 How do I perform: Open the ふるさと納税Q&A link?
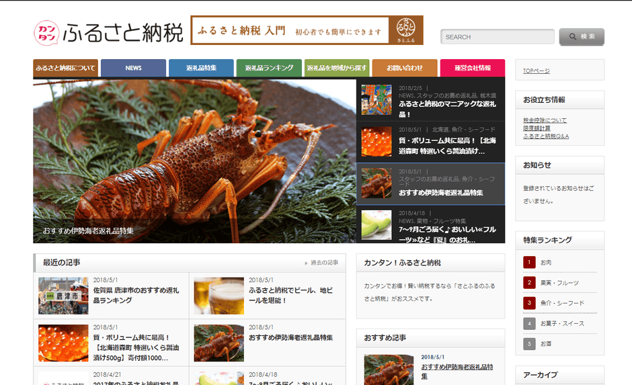pyautogui.click(x=546, y=136)
